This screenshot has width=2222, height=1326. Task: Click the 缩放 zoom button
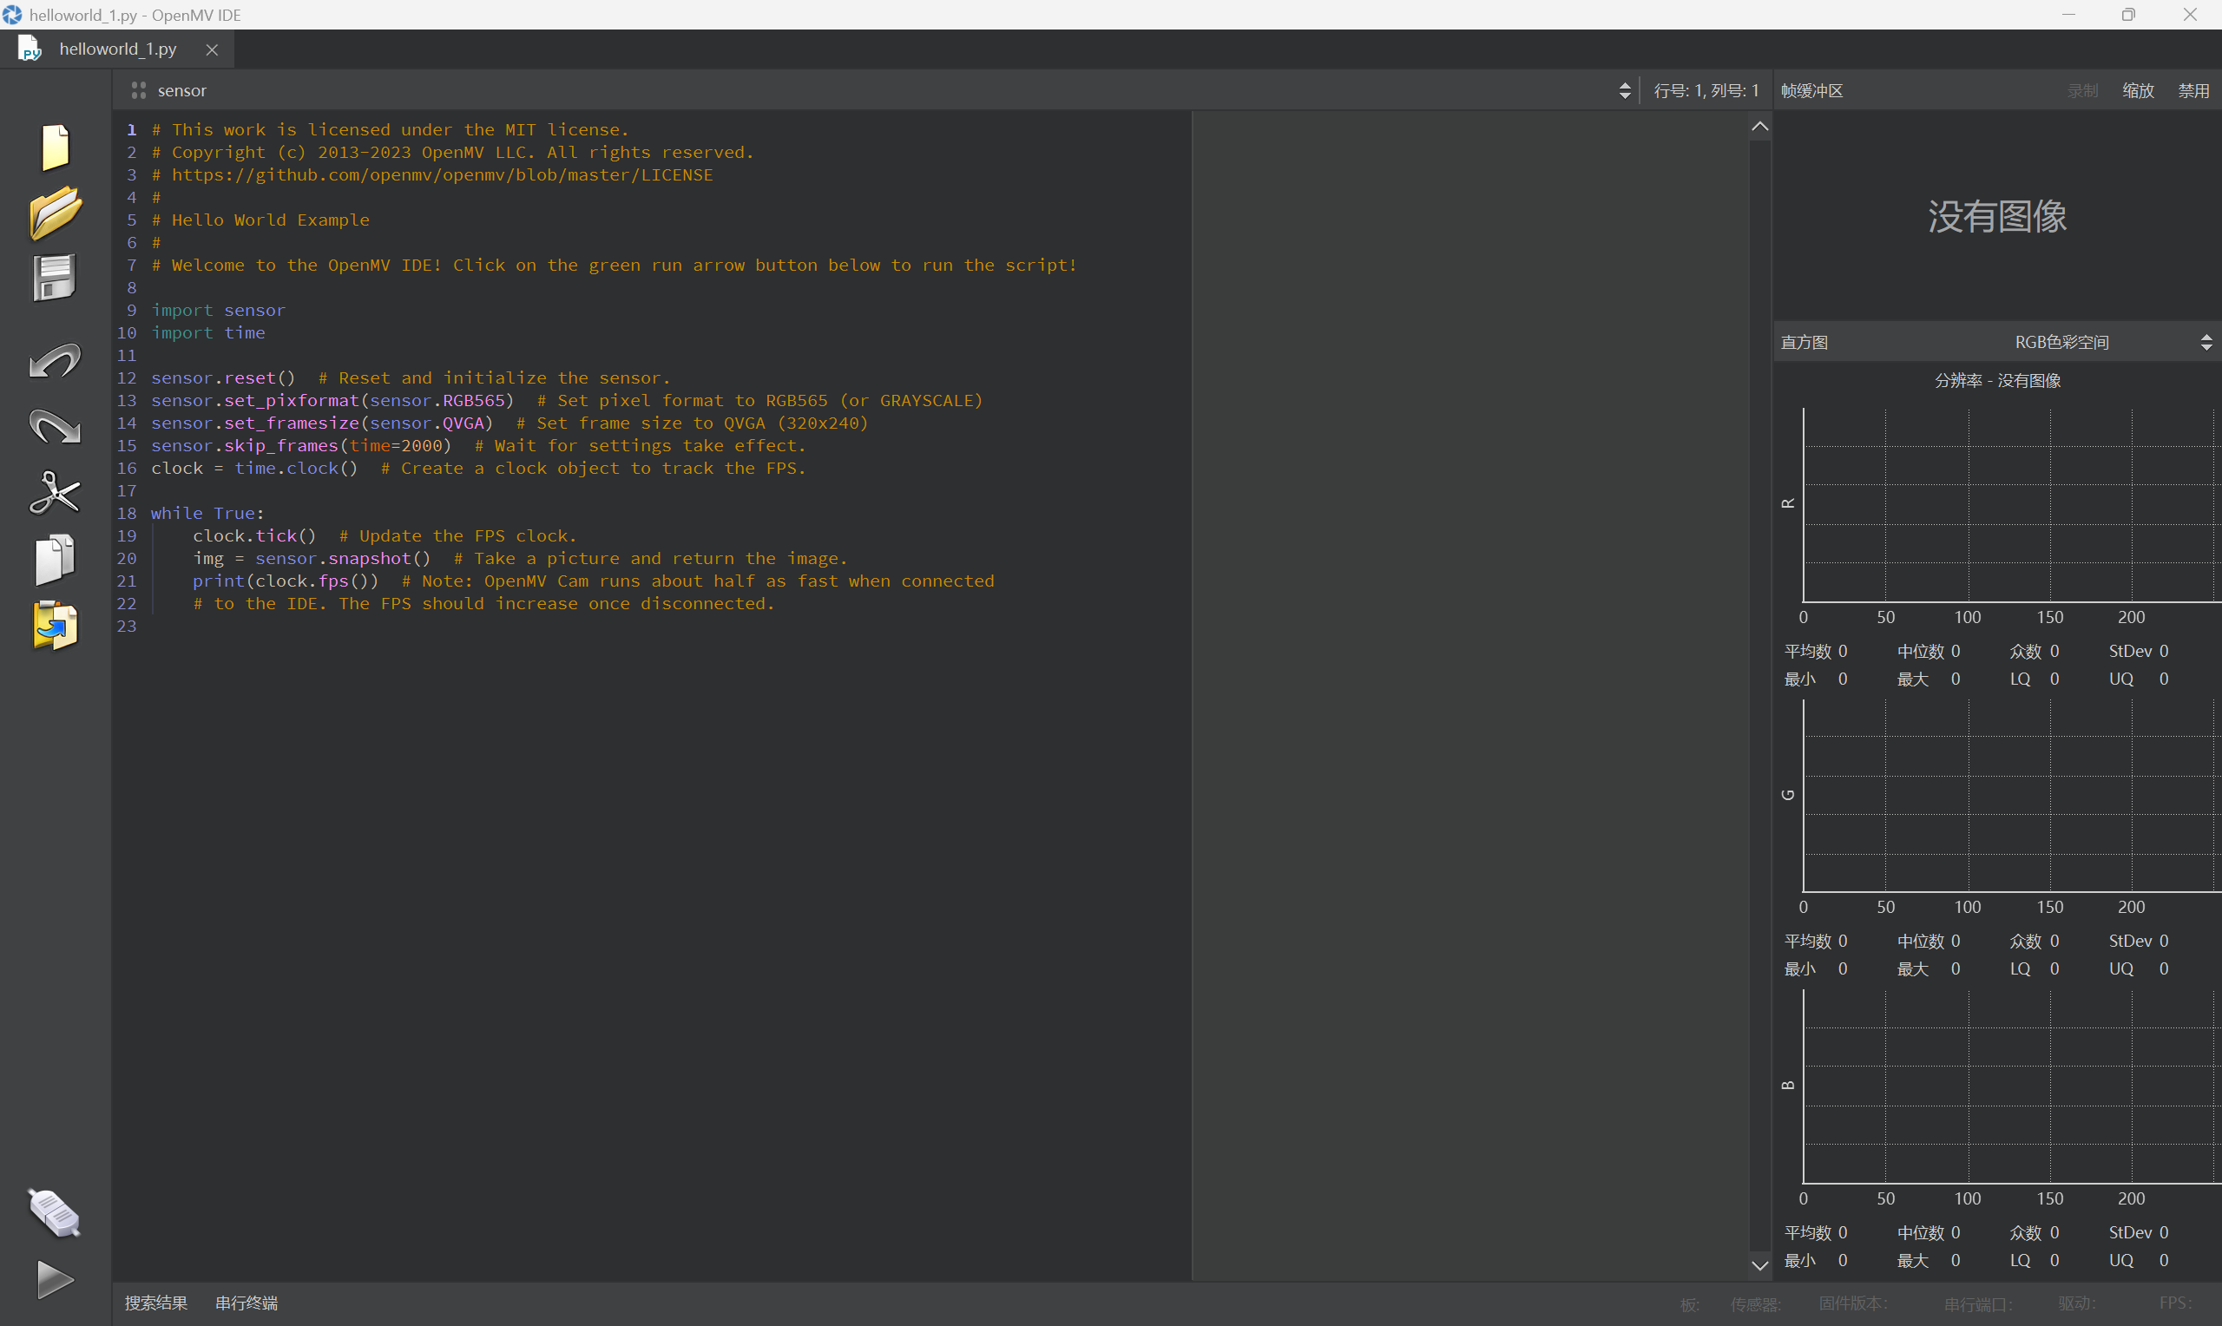point(2138,90)
